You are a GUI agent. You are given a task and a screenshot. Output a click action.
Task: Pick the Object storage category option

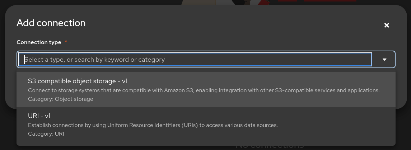point(206,90)
